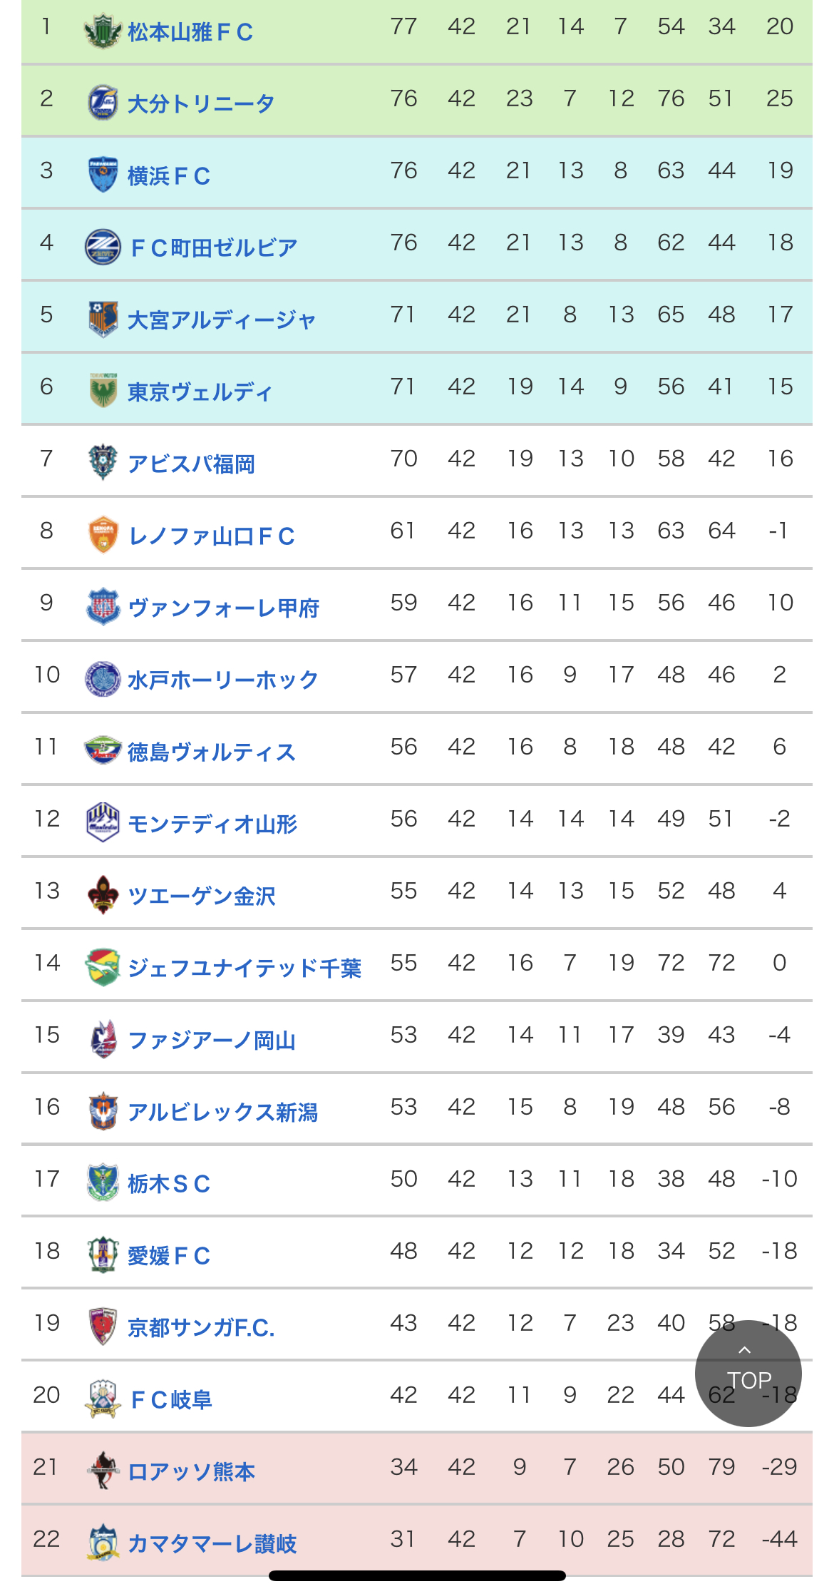Click the Matsumoto Yamaga FC crest icon
This screenshot has height=1584, width=834.
tap(103, 31)
